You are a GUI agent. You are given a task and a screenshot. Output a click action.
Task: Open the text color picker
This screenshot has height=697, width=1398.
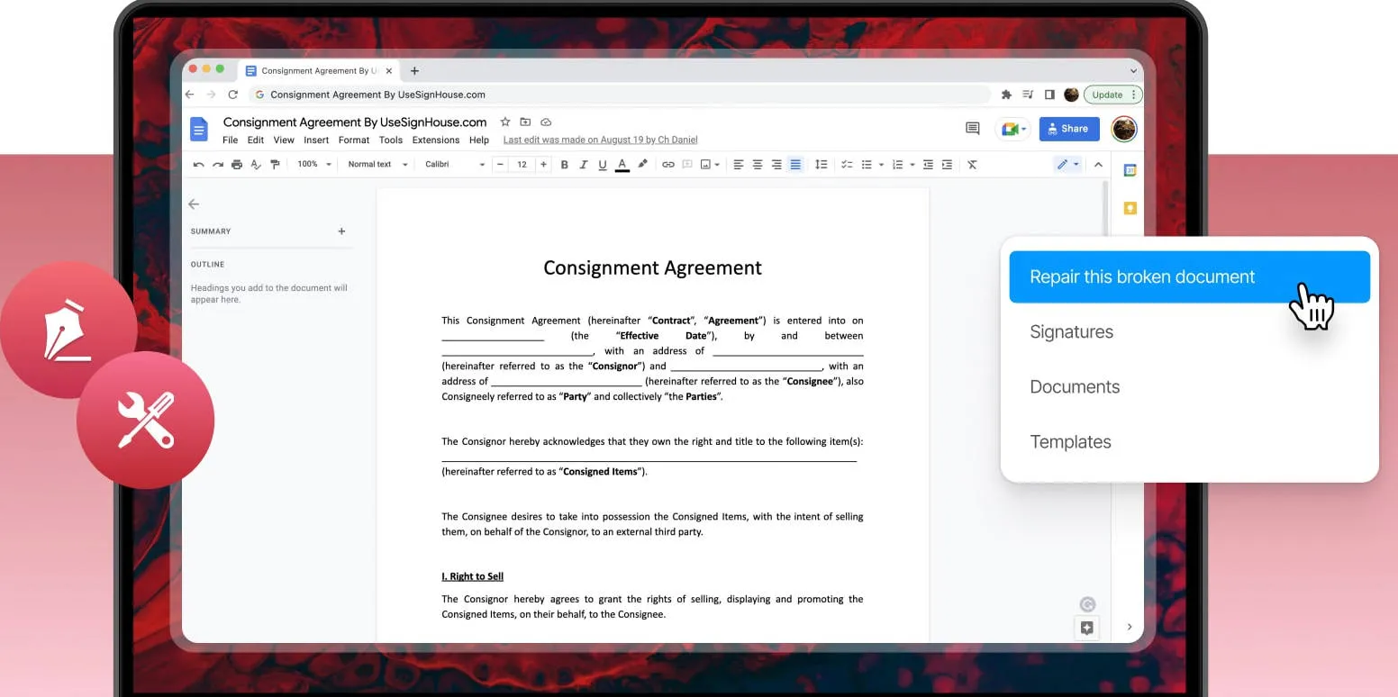(622, 165)
